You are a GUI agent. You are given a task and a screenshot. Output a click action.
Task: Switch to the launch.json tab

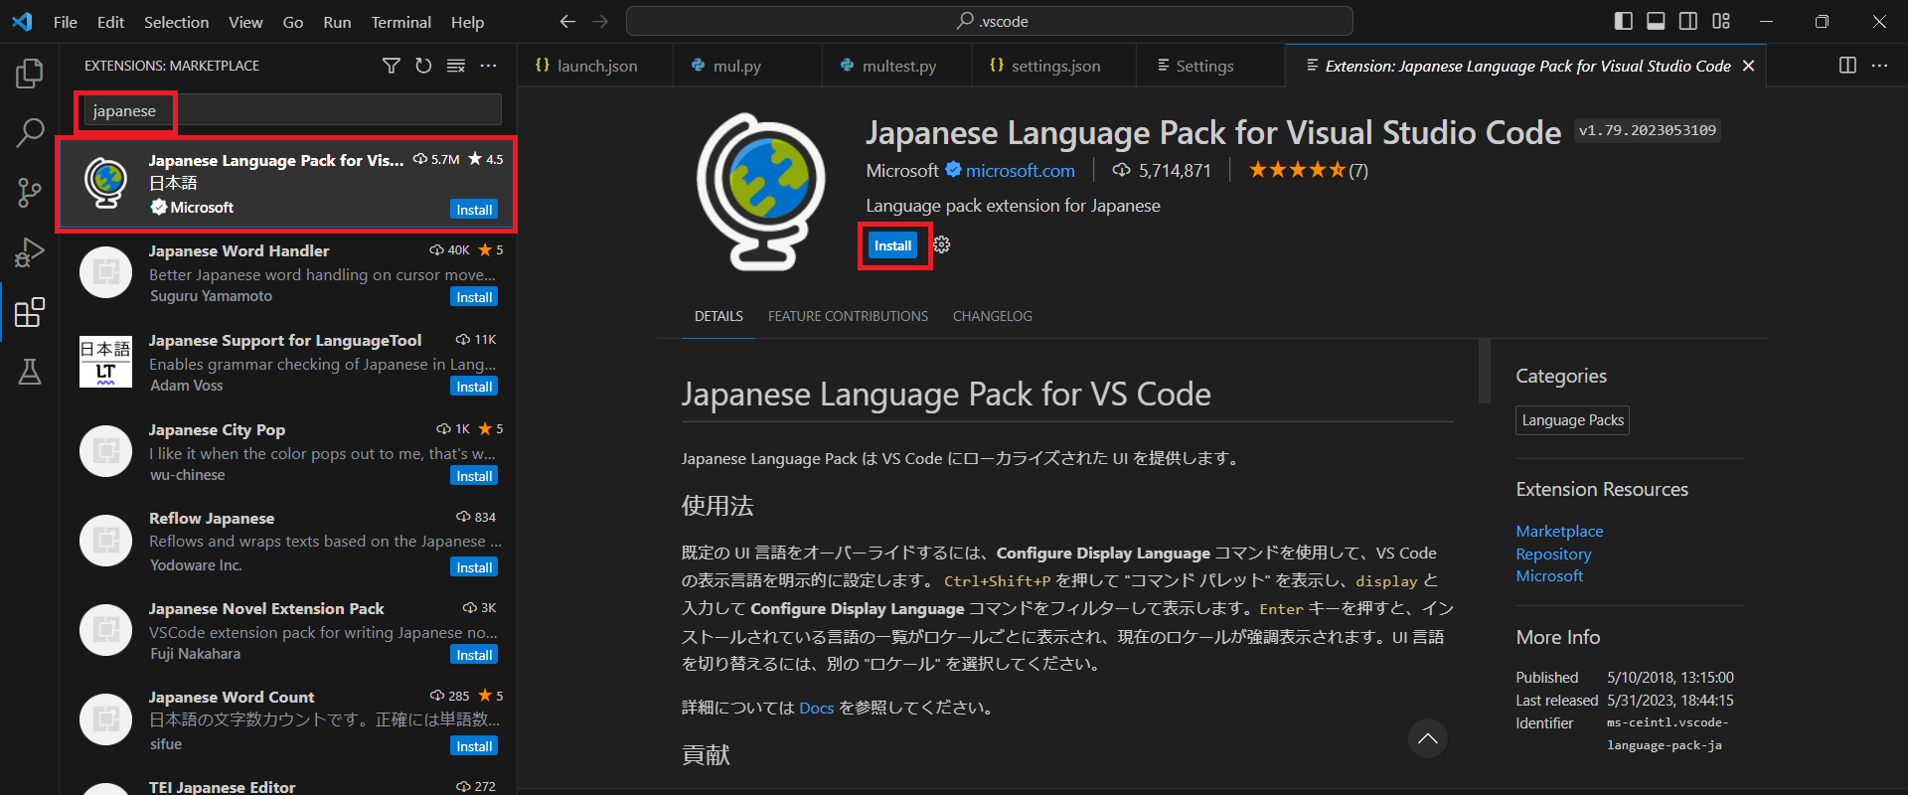594,66
